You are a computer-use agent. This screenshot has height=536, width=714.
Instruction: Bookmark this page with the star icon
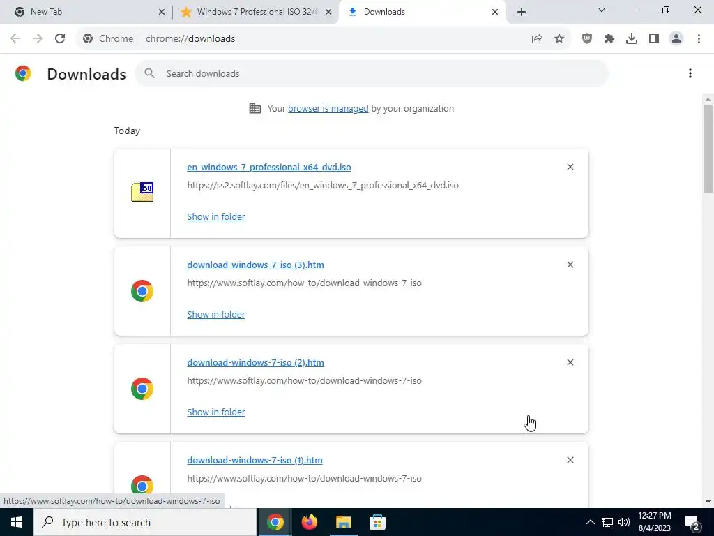coord(559,39)
